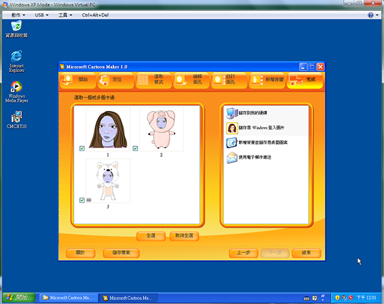Go to the 開始 step tab

click(x=77, y=80)
